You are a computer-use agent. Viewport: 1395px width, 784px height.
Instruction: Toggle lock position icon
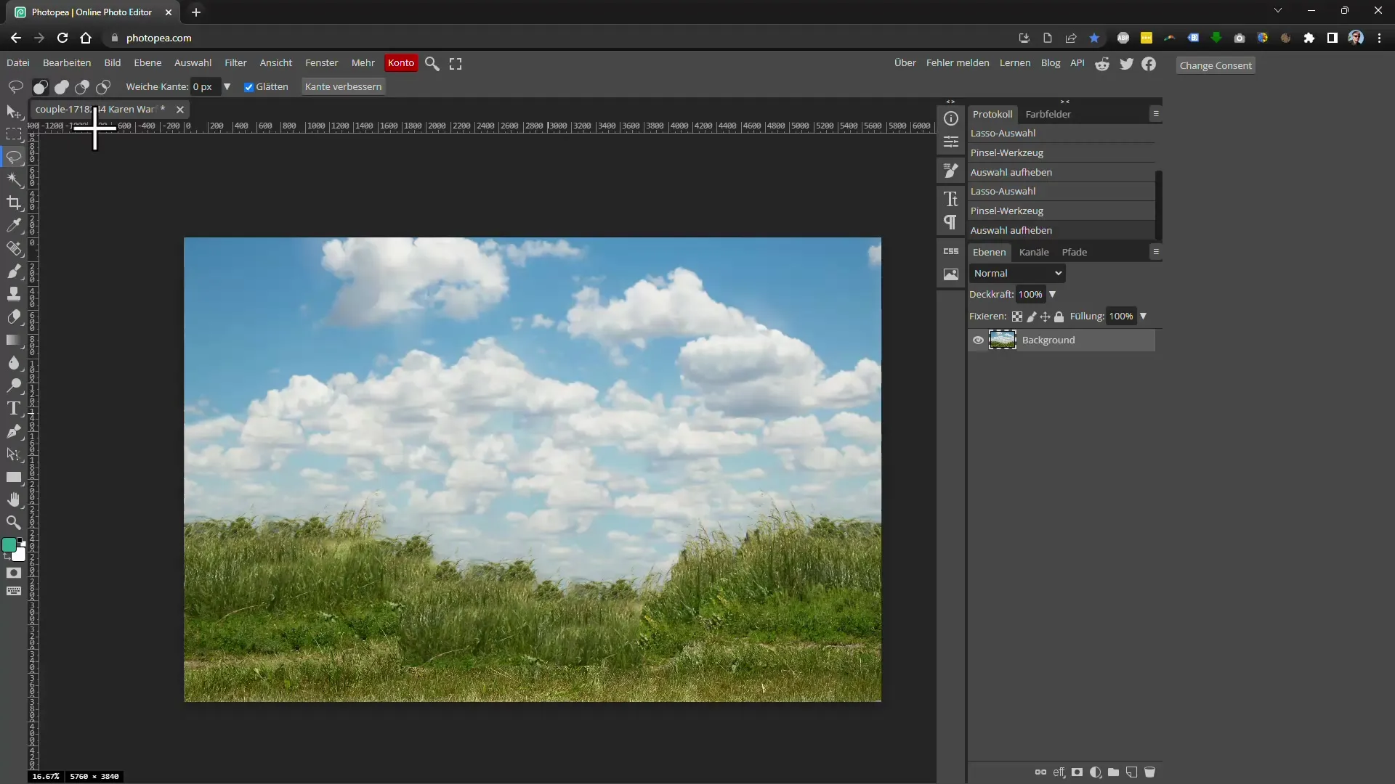point(1045,317)
